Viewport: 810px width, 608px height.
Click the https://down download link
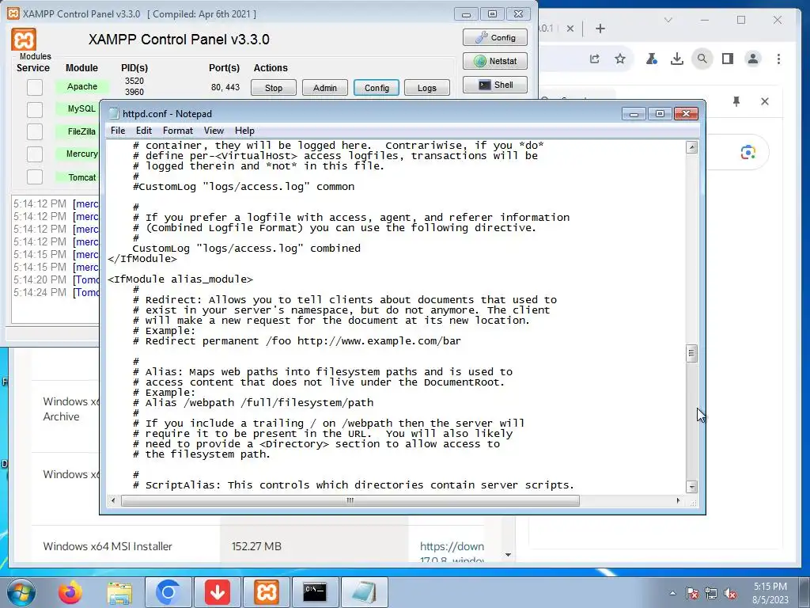pyautogui.click(x=452, y=546)
